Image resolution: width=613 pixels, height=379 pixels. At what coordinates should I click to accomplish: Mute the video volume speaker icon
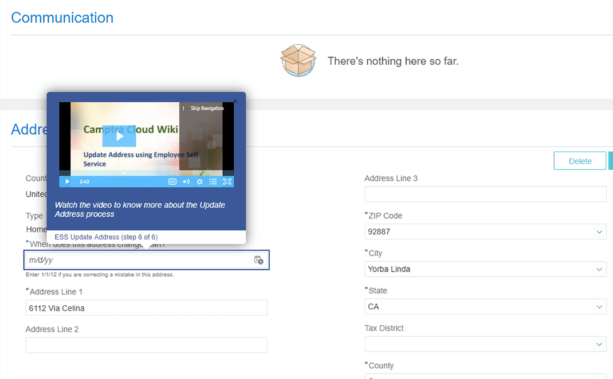(x=186, y=182)
